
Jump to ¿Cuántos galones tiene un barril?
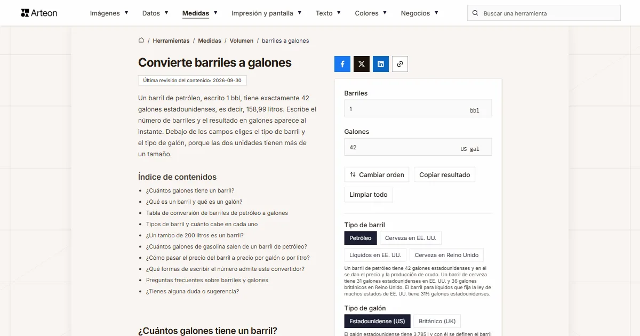(190, 190)
